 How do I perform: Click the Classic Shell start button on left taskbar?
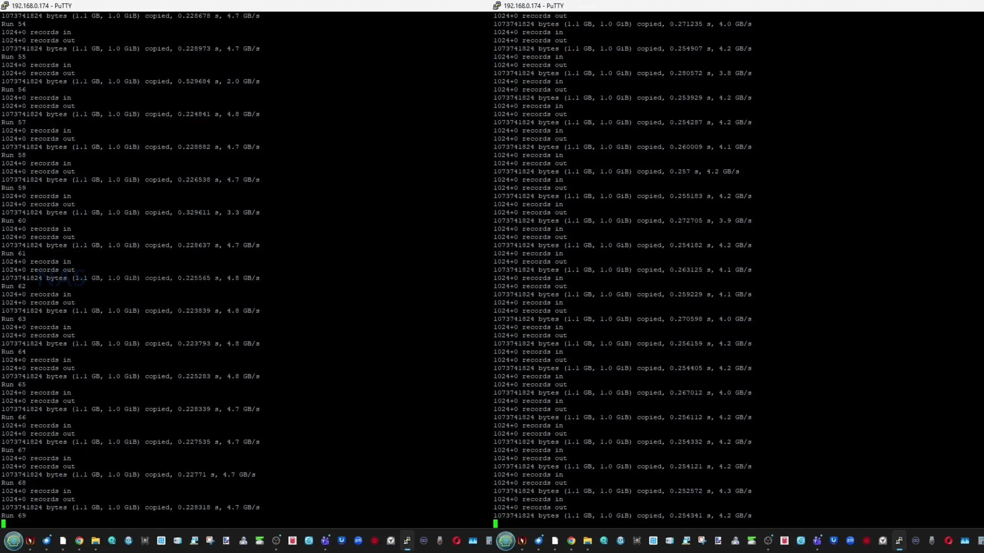(x=13, y=541)
